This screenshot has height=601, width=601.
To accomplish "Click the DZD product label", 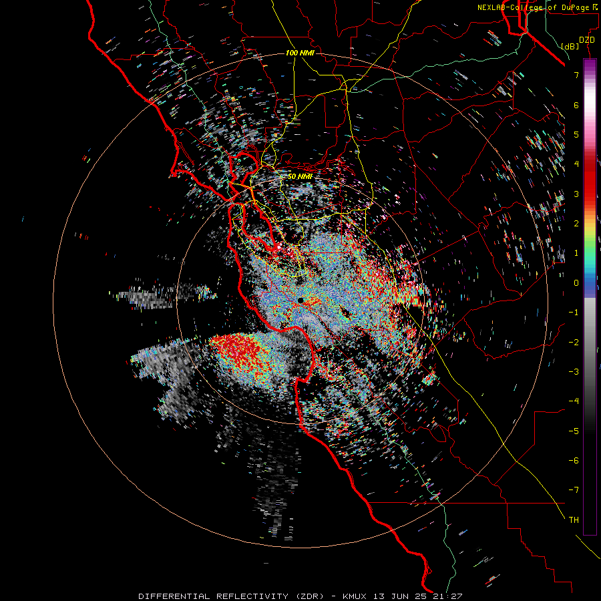I will point(587,40).
